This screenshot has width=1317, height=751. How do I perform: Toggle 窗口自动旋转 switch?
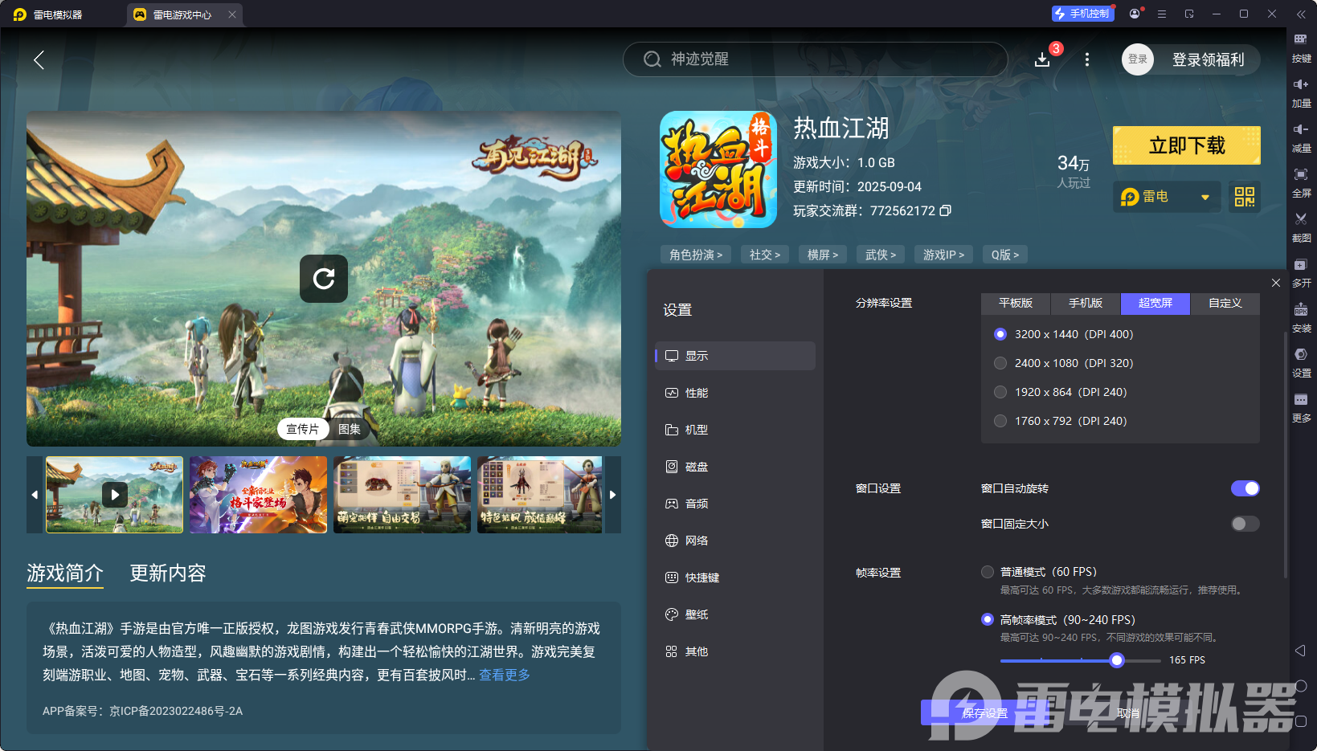[x=1245, y=488]
